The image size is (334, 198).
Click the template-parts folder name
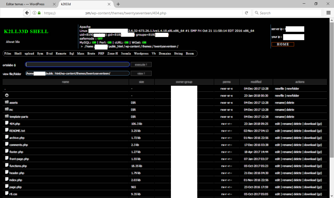coord(19,117)
